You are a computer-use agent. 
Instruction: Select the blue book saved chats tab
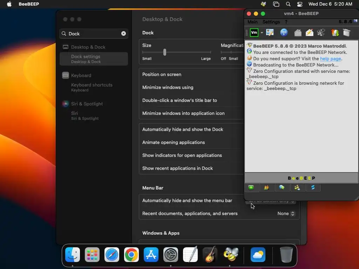[313, 188]
